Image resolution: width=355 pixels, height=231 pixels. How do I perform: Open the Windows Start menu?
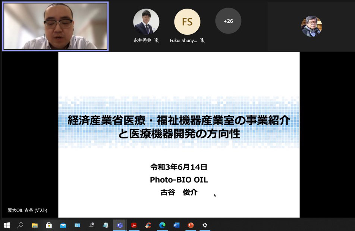(6, 225)
